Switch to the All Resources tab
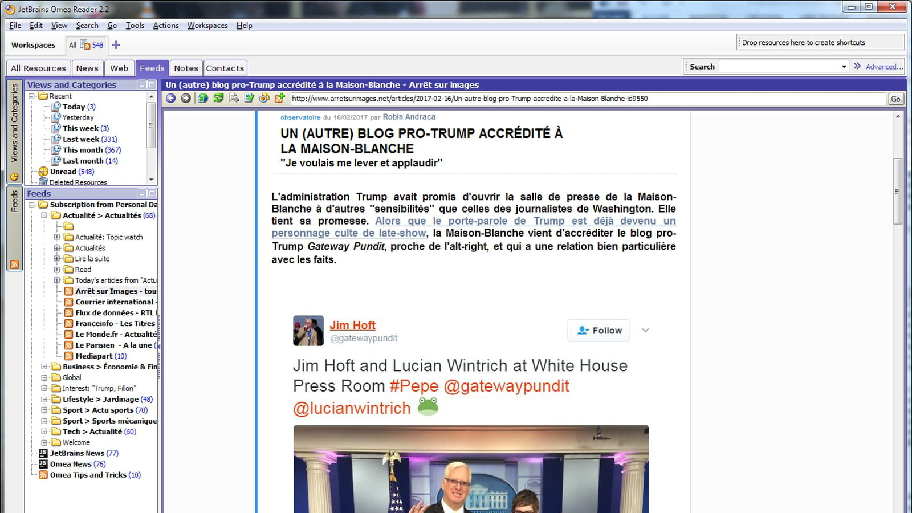Screen dimensions: 912x513 tap(38, 68)
